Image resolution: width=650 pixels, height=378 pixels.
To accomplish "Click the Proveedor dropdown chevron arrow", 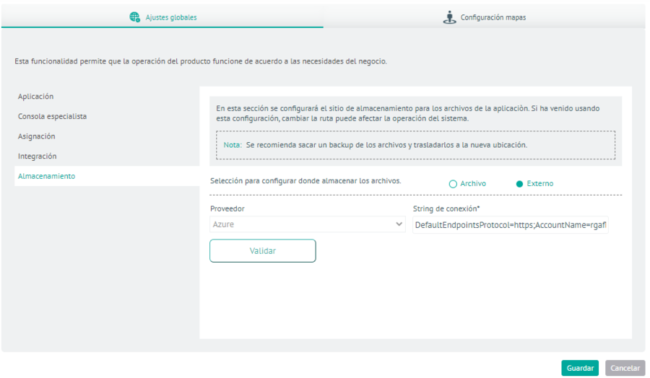I will click(x=399, y=224).
